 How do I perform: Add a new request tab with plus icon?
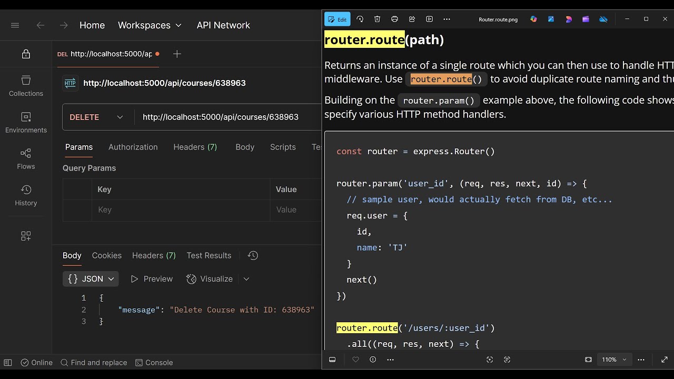pyautogui.click(x=177, y=54)
